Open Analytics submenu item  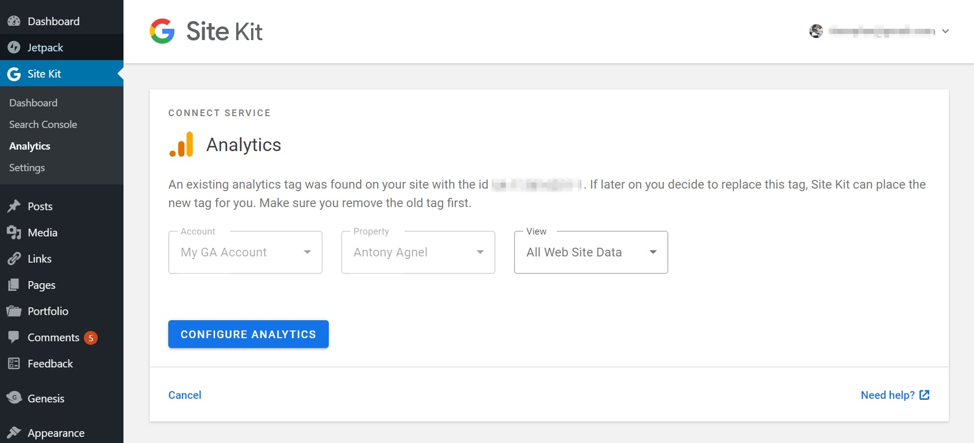tap(30, 146)
